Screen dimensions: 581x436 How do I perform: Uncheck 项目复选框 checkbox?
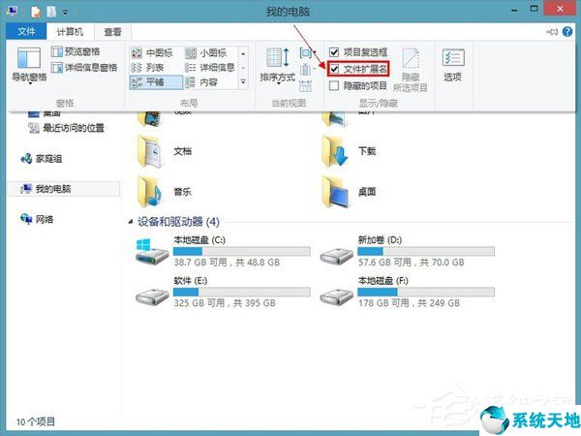click(x=334, y=52)
